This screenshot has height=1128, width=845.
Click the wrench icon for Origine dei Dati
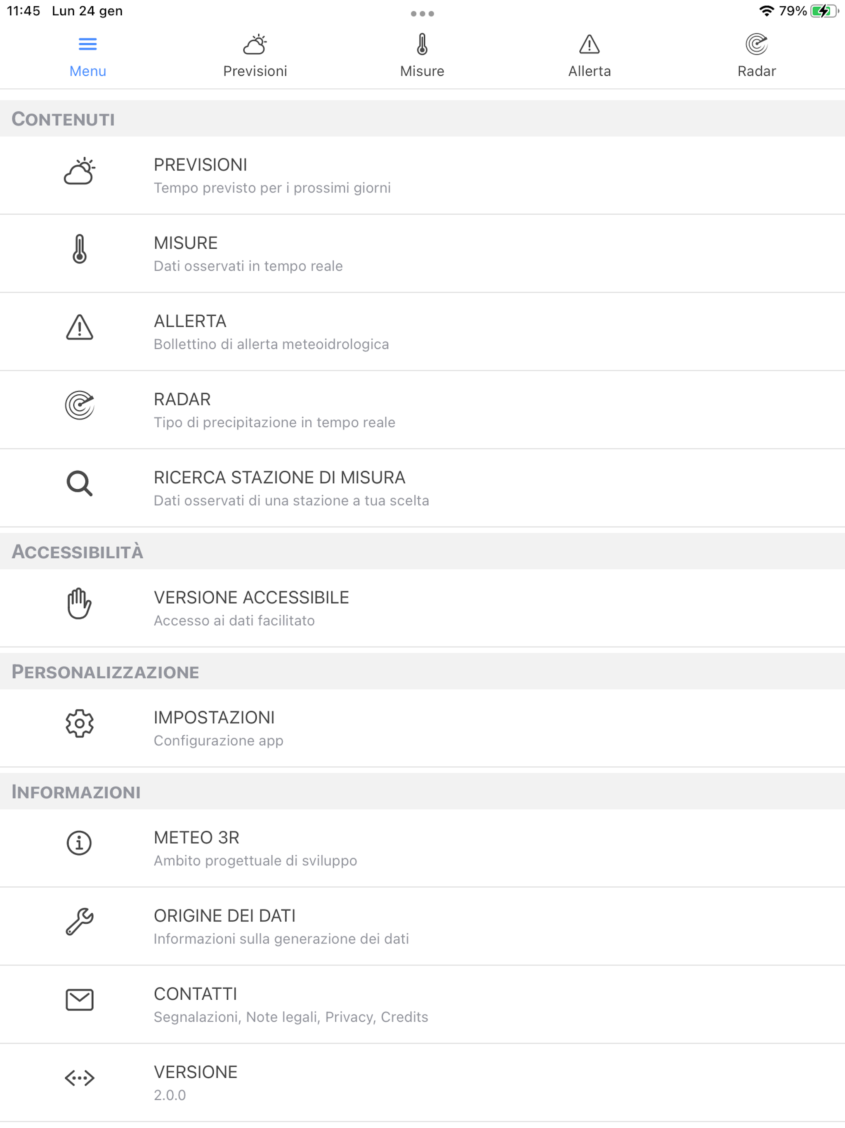click(x=80, y=922)
